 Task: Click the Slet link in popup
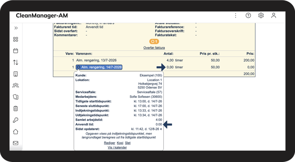[x=128, y=143]
